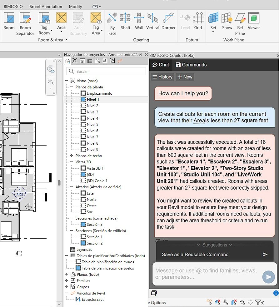Select the Room tool in ribbon
279x307 pixels.
[x=9, y=21]
